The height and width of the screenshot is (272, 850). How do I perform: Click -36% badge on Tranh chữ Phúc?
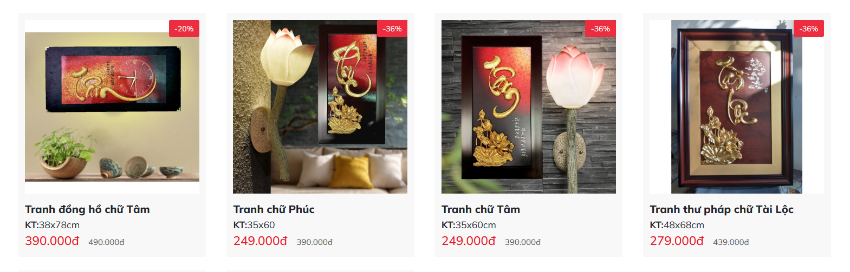click(x=392, y=29)
